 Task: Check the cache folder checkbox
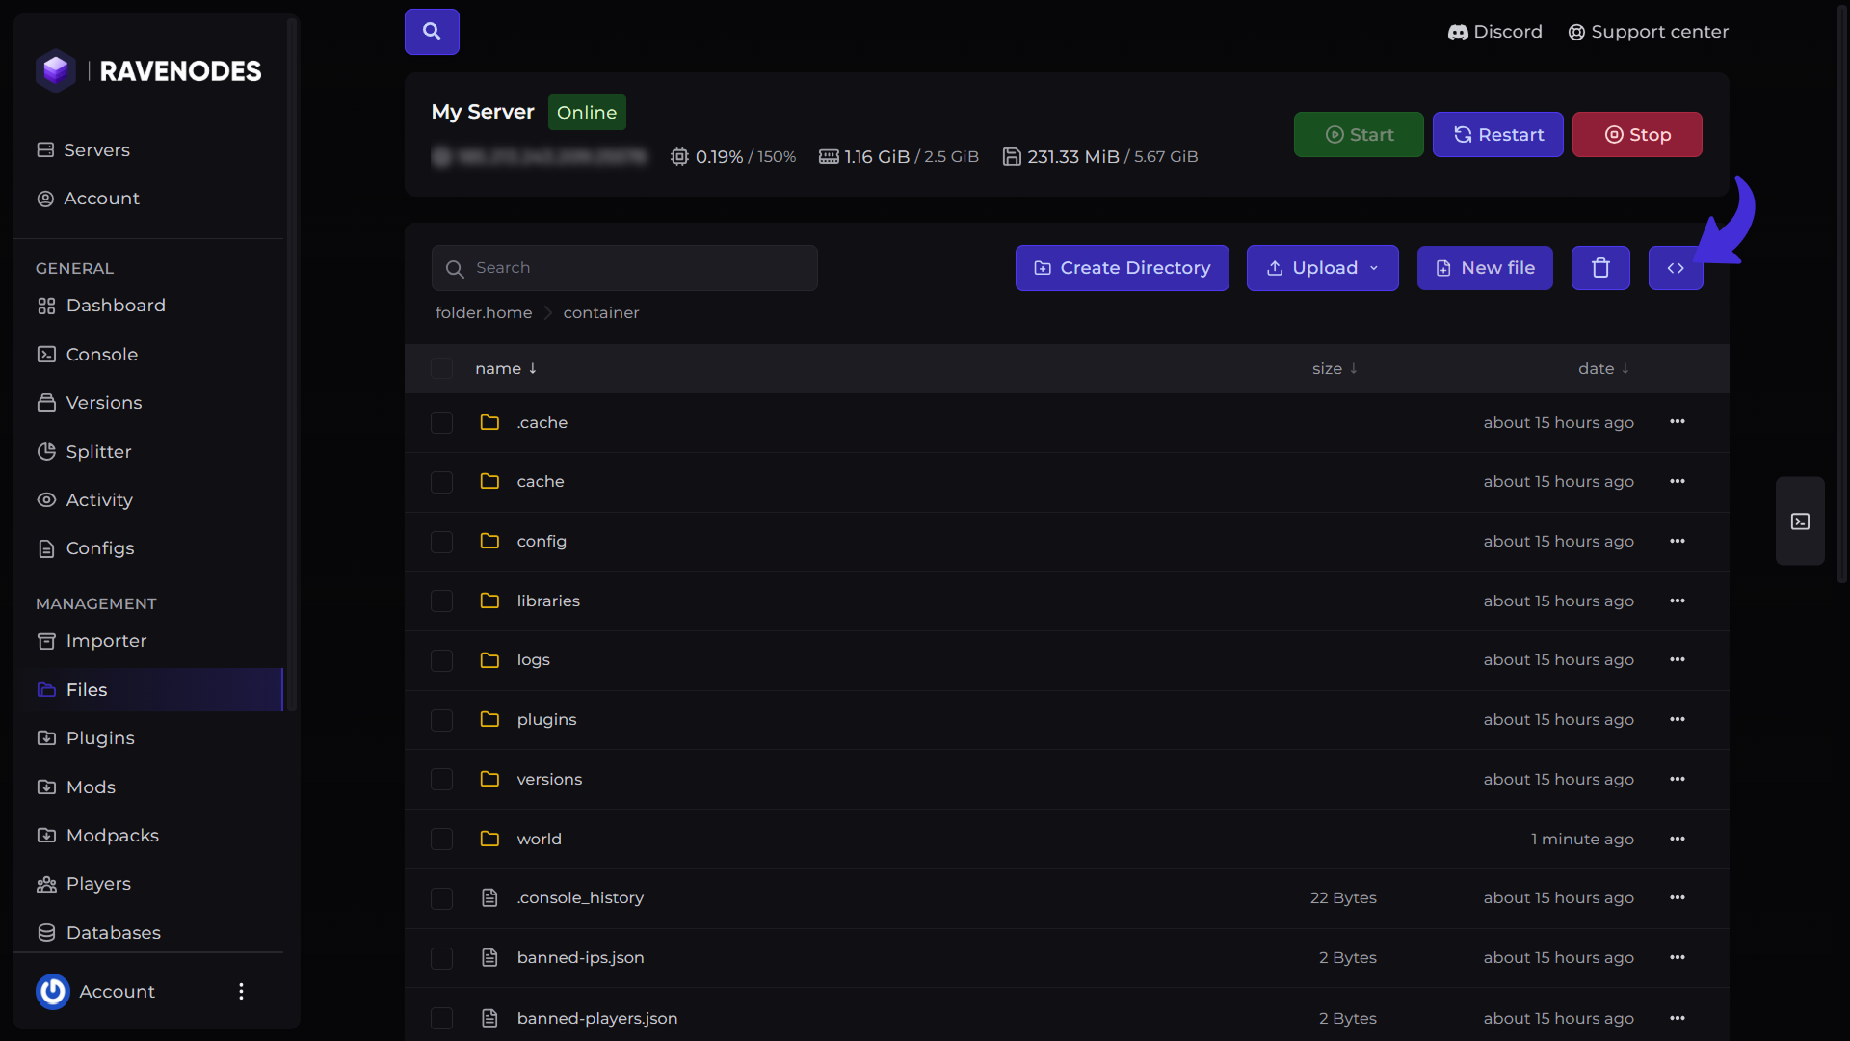pyautogui.click(x=441, y=481)
